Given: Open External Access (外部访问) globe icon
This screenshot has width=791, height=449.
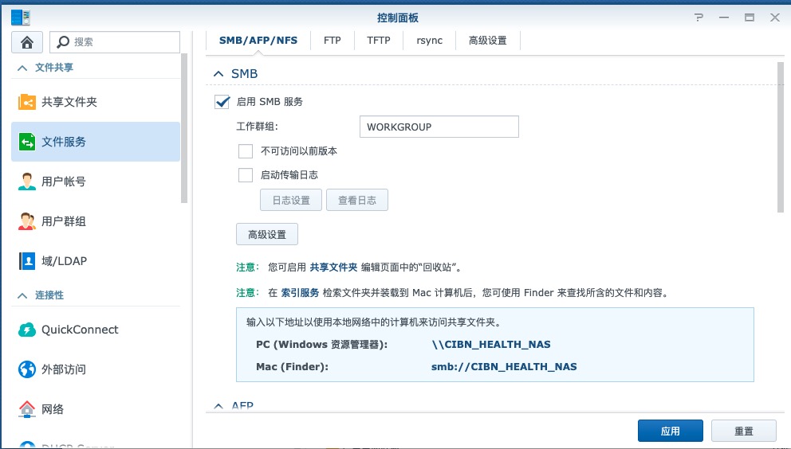Looking at the screenshot, I should pyautogui.click(x=27, y=370).
